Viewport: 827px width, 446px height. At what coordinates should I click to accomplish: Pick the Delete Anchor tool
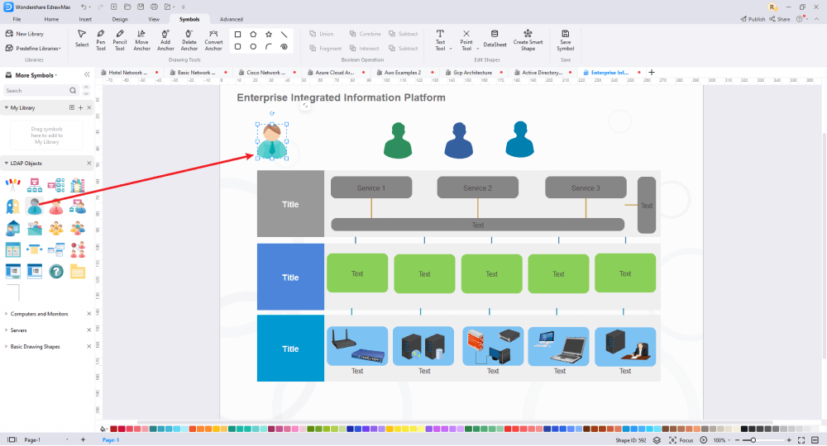pyautogui.click(x=189, y=39)
